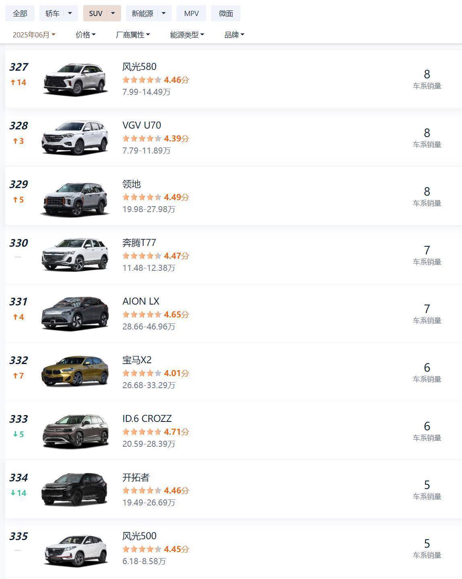Open the 奔腾T77 model link
Image resolution: width=462 pixels, height=579 pixels.
(139, 243)
